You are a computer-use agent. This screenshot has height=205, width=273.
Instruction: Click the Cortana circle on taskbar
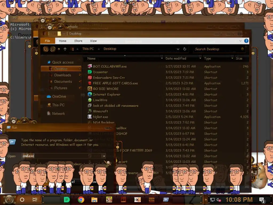(22, 200)
